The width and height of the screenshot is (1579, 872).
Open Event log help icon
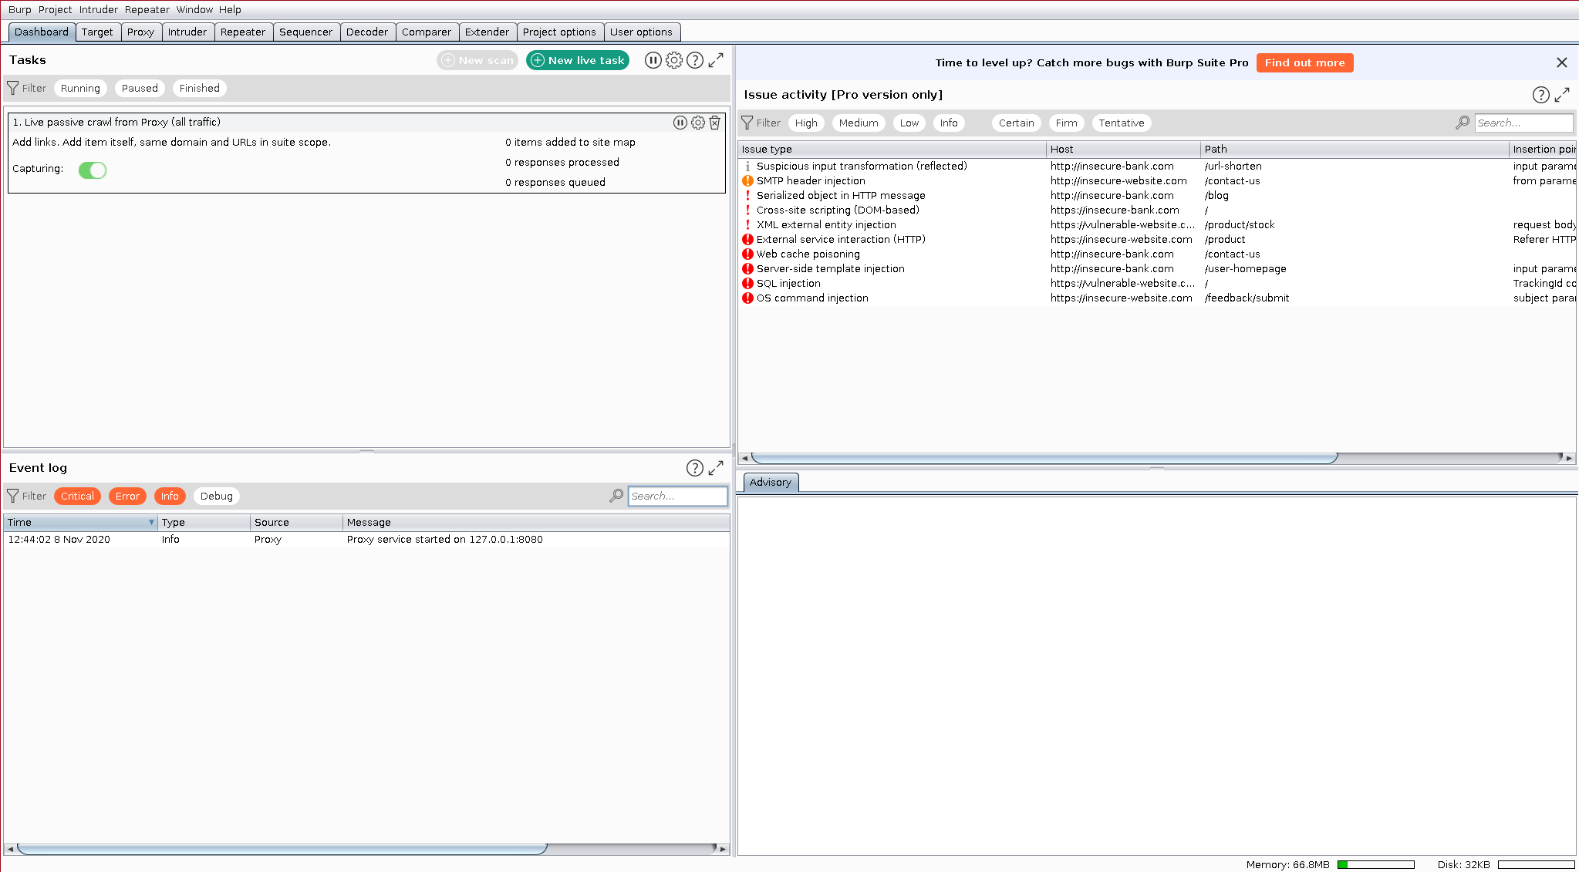pyautogui.click(x=694, y=468)
